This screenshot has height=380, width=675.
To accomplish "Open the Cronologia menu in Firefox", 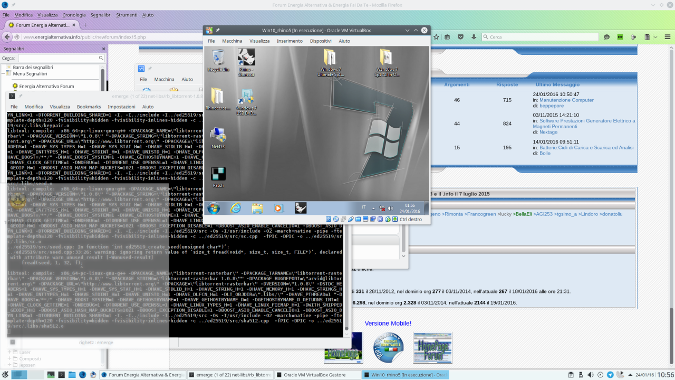I will [74, 15].
